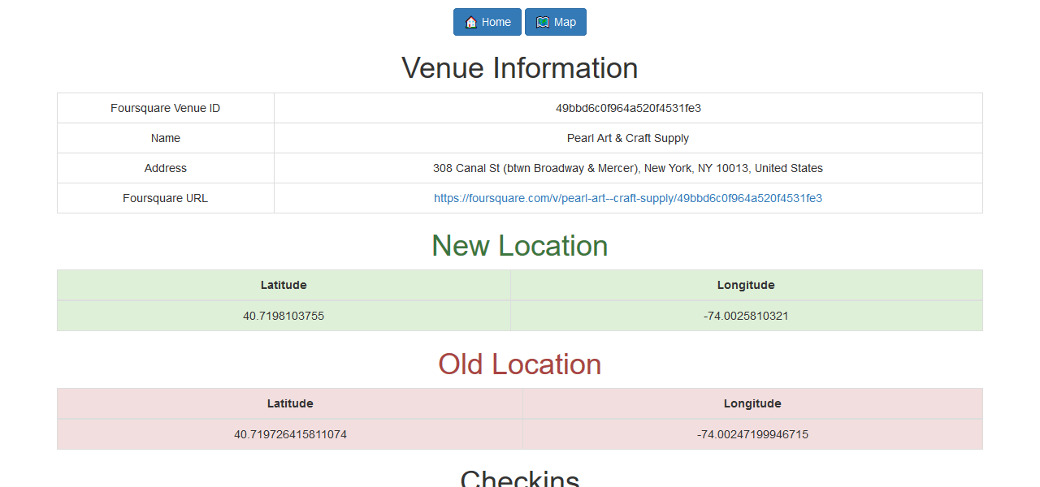Open the Foursquare pearl-art--craft-supply URL link
1040x487 pixels.
[628, 198]
